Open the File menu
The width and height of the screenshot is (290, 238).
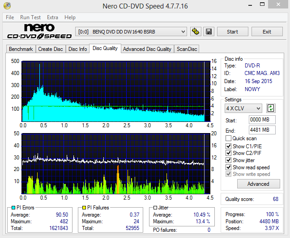[10, 17]
